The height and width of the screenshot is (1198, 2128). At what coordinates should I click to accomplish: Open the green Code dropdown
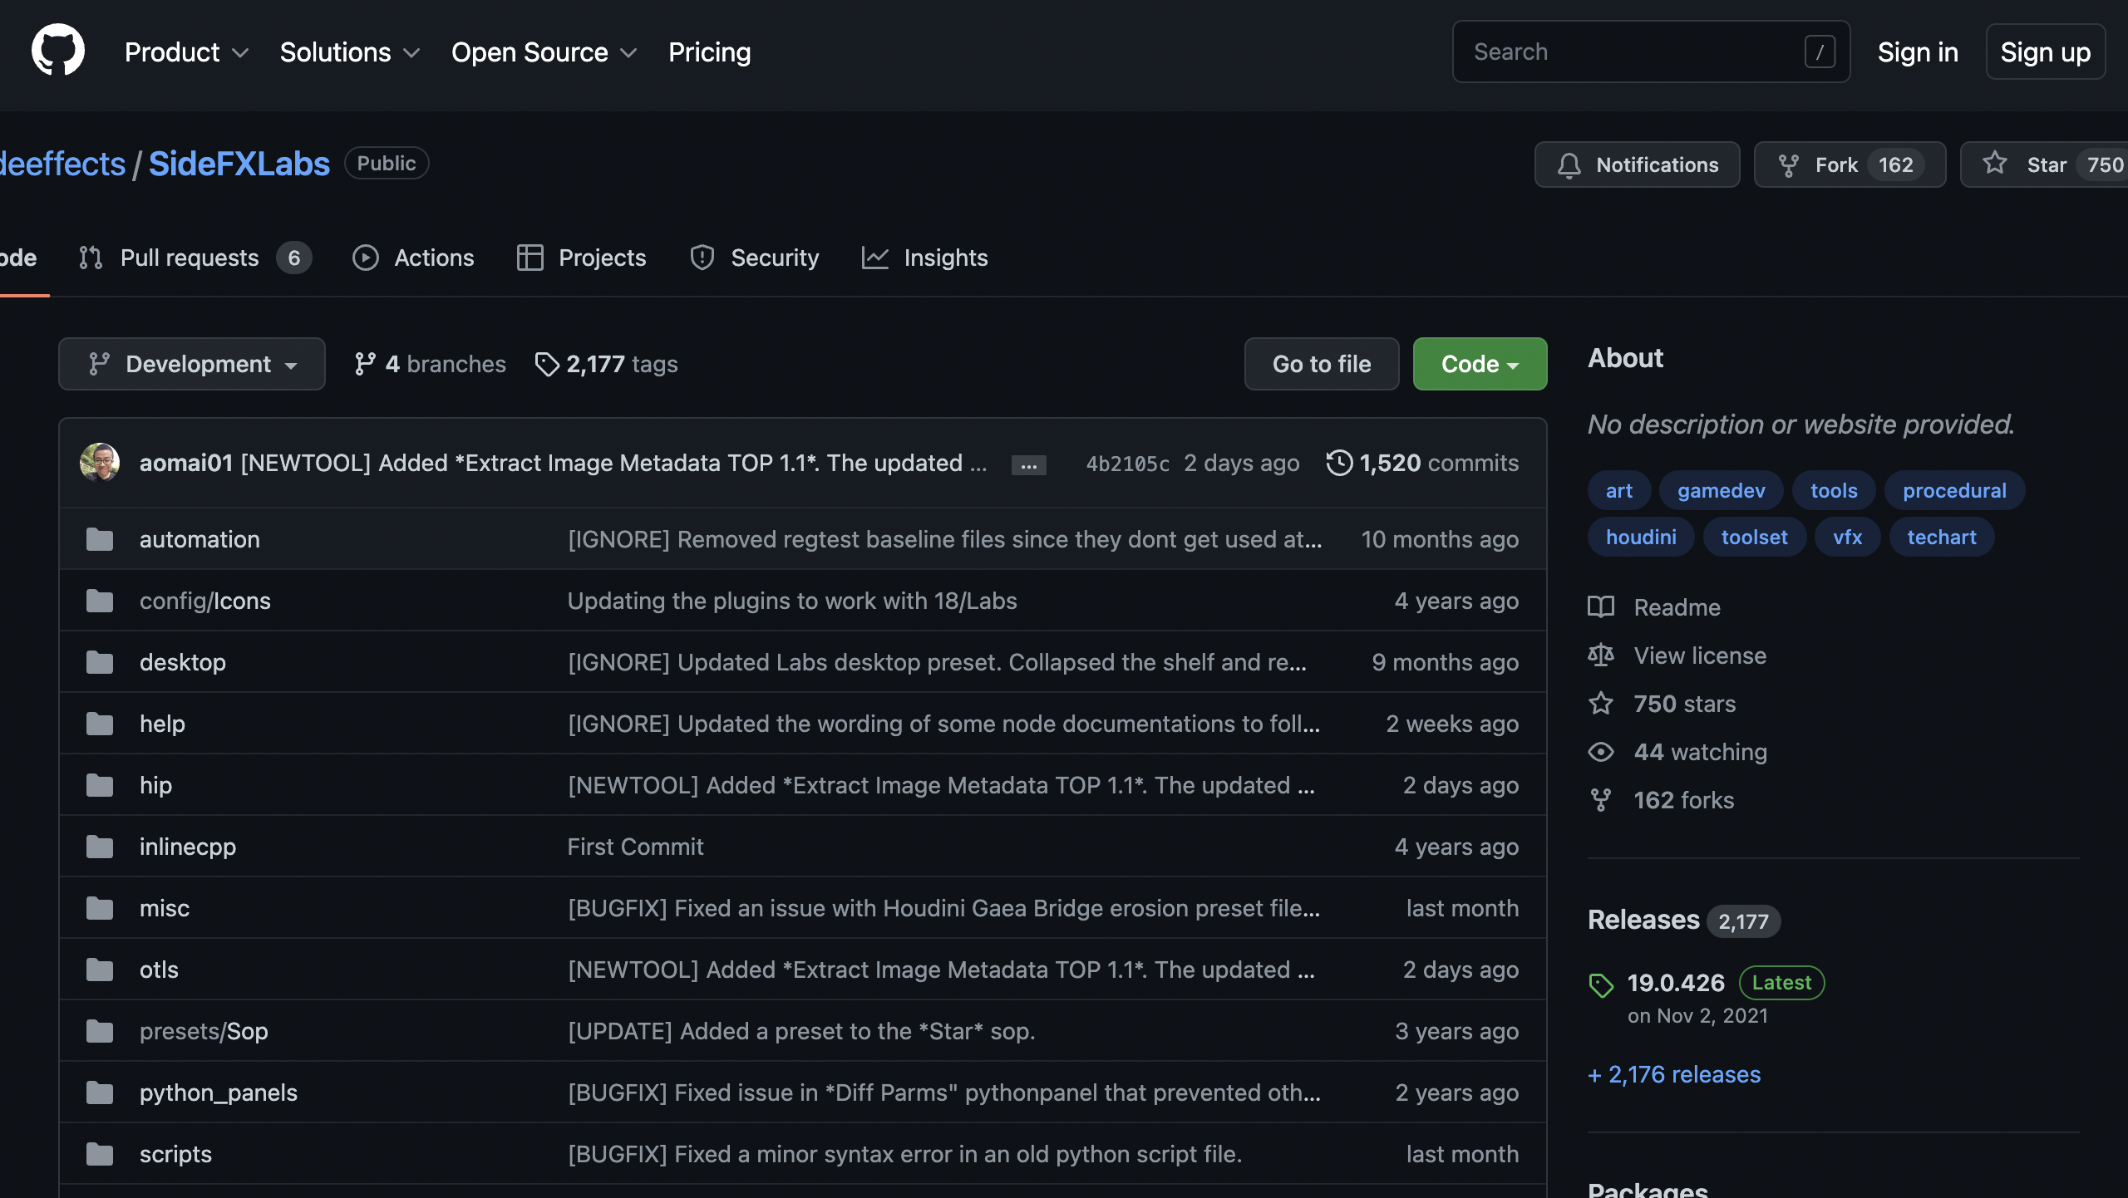tap(1480, 364)
